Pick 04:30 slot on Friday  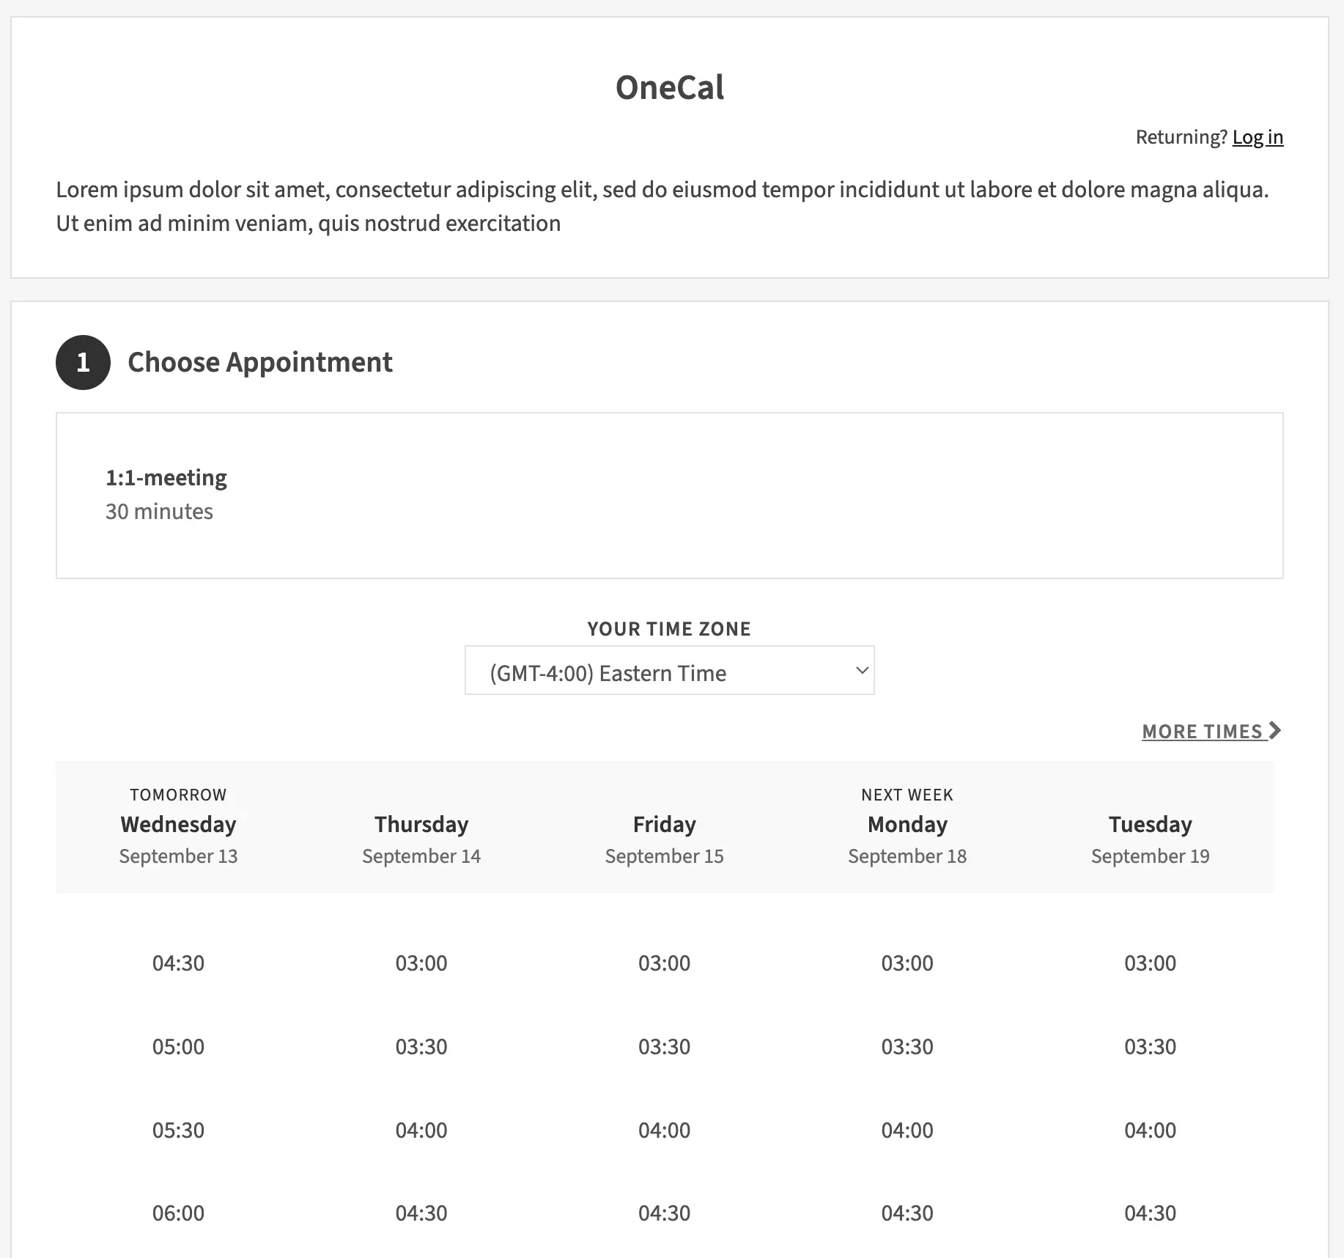coord(664,1213)
